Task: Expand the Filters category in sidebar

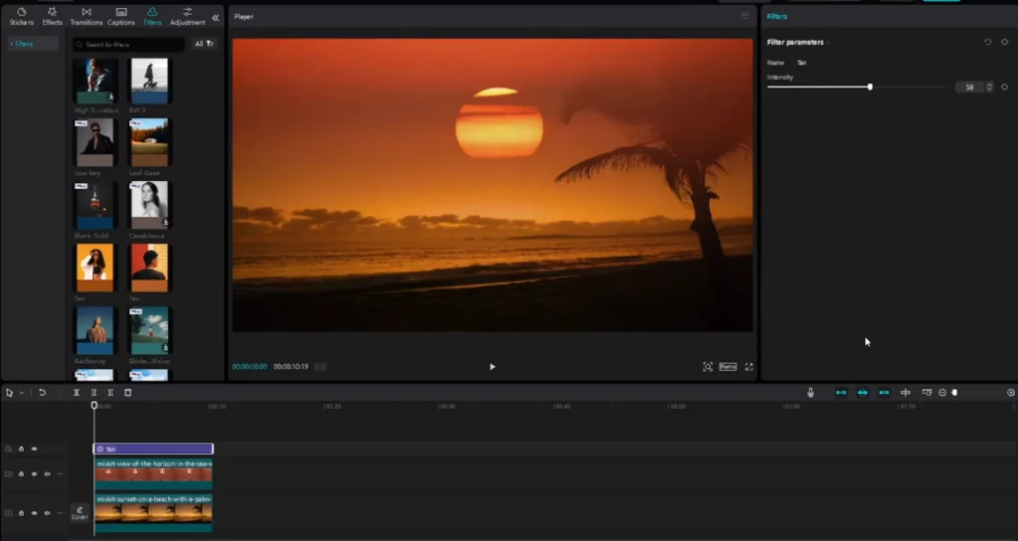Action: [32, 44]
